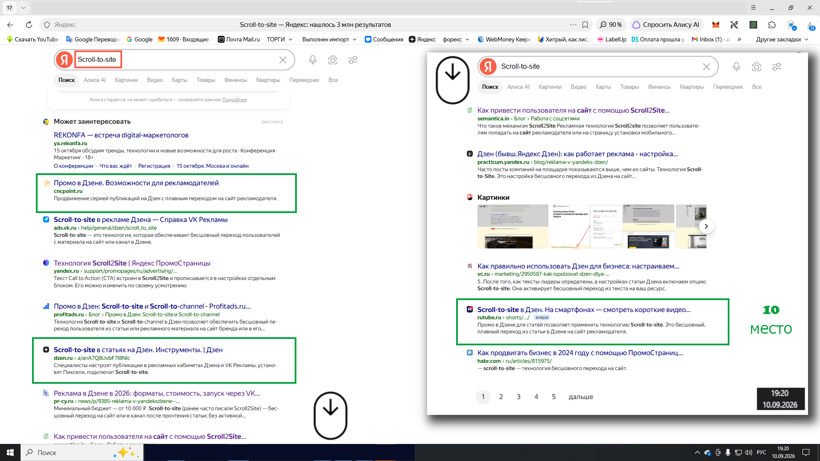The width and height of the screenshot is (820, 461).
Task: Click the network icon in system tray
Action: point(738,452)
